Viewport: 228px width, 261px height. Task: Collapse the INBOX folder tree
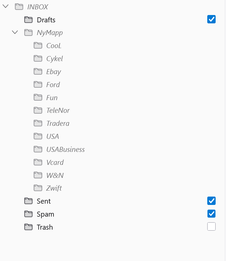coord(6,6)
